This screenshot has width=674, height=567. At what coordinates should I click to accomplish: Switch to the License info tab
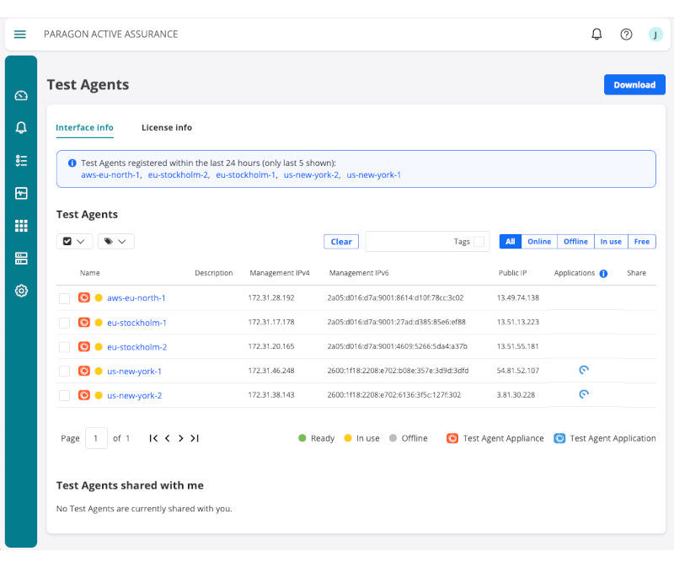(x=166, y=127)
